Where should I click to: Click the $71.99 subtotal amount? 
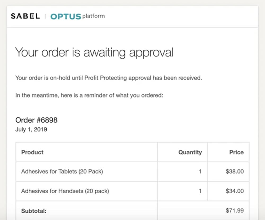pyautogui.click(x=235, y=211)
